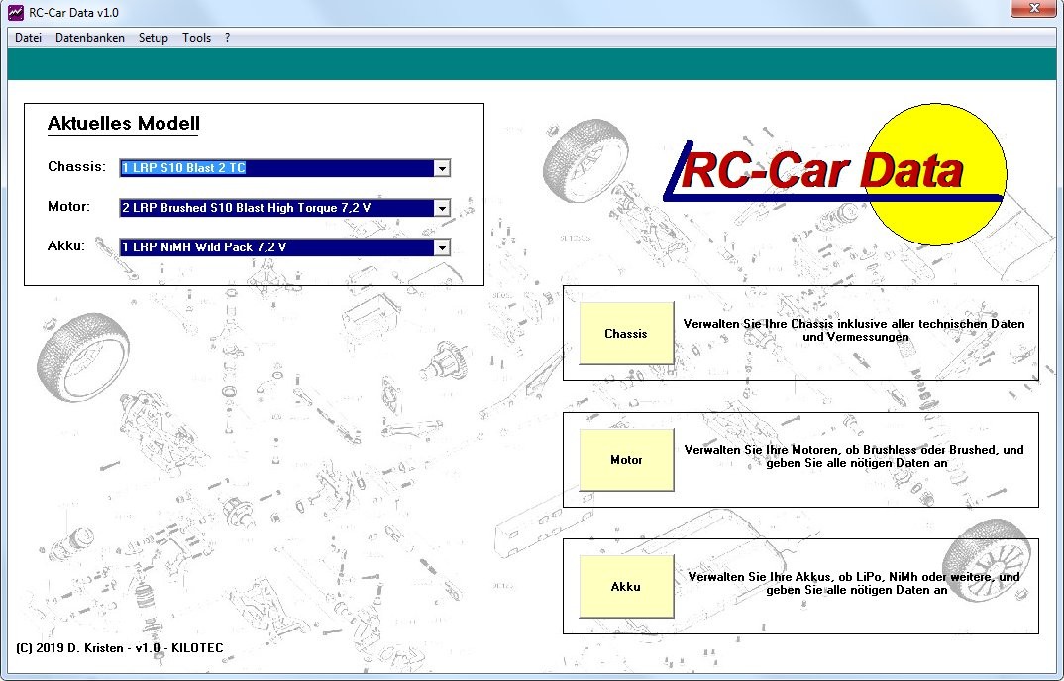This screenshot has width=1064, height=681.
Task: Open the Tools menu
Action: pos(196,38)
